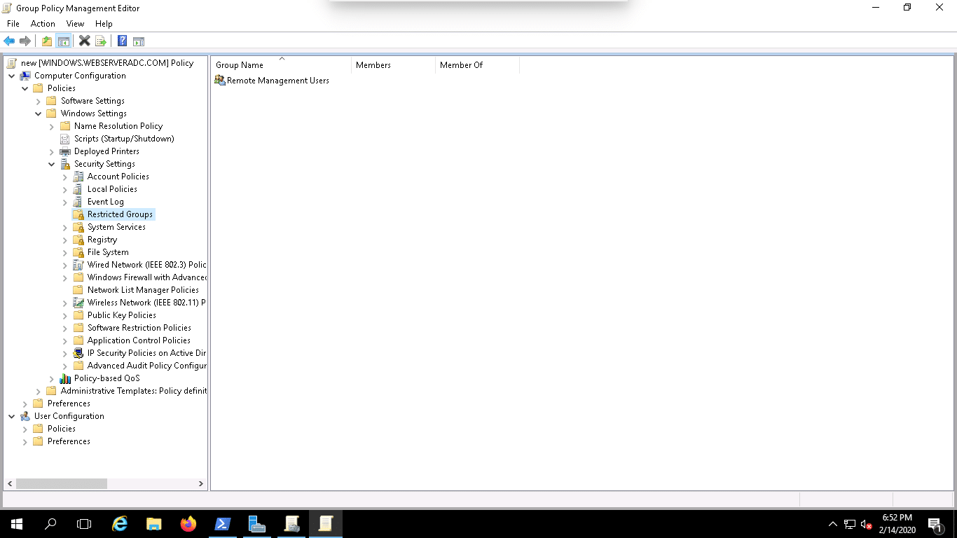
Task: Expand Policies under User Configuration
Action: tap(25, 429)
